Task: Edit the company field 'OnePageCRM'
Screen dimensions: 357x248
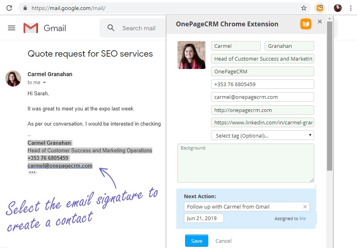Action: coord(263,71)
